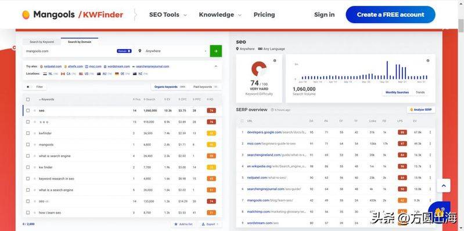Open row menu for en.wikipedia.org result
Viewport: 464px width, 231px height.
coord(430,166)
